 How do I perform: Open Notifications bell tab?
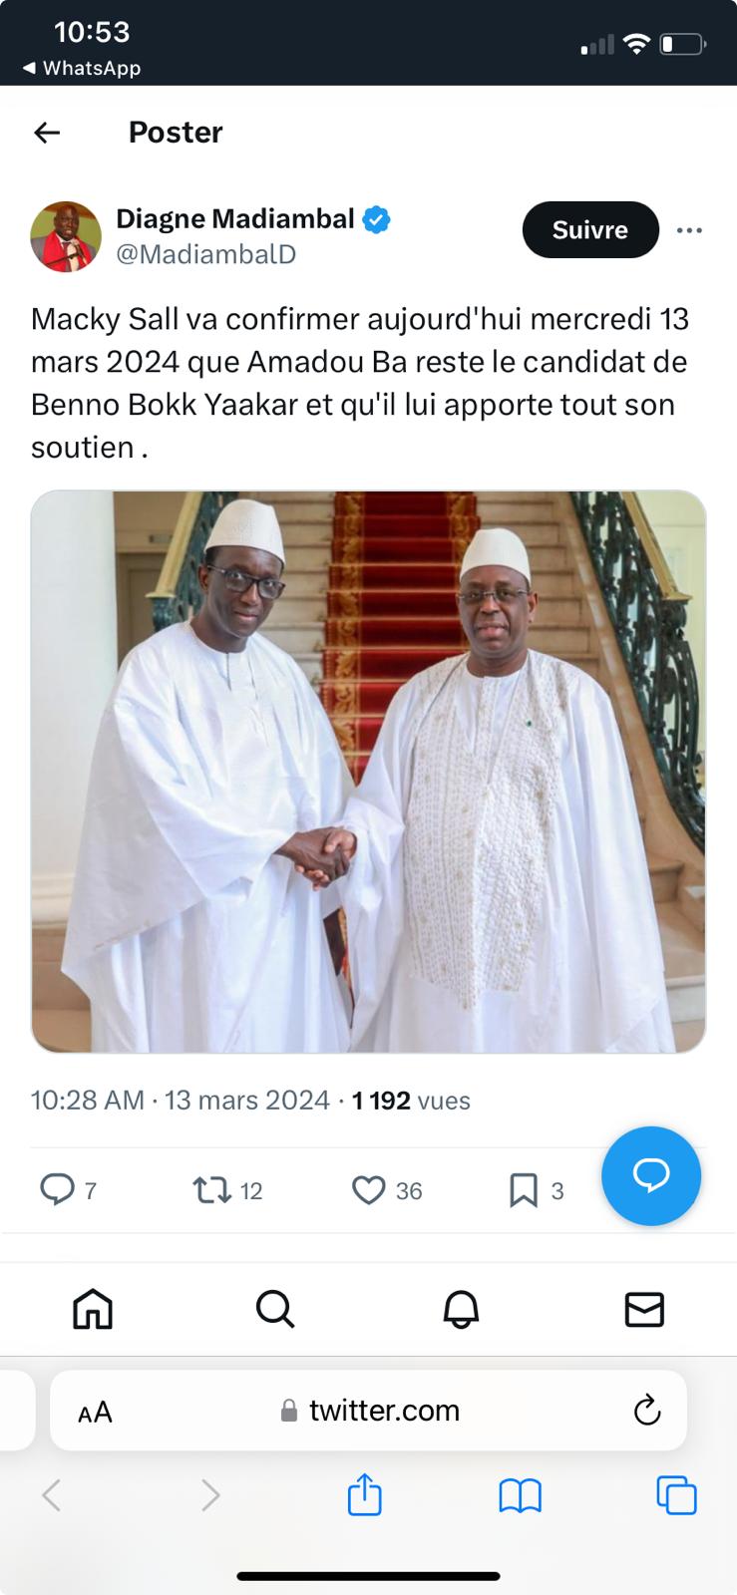461,1309
